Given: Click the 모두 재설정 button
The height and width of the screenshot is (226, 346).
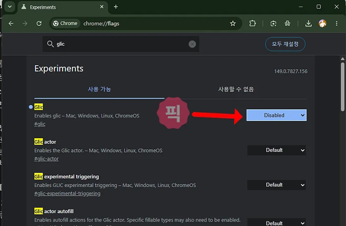Looking at the screenshot, I should point(285,44).
